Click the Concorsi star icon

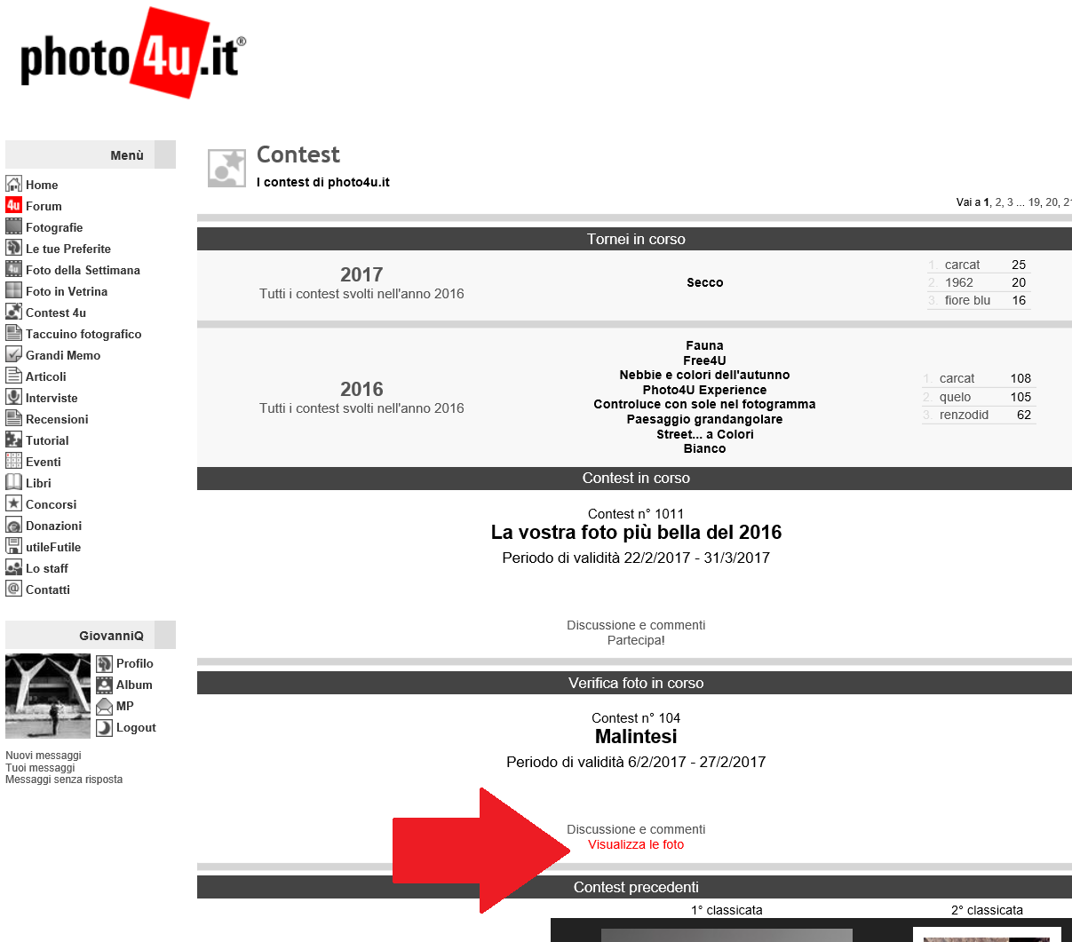13,503
